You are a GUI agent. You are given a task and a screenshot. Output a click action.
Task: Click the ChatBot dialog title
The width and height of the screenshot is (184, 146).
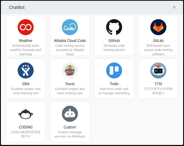17,7
